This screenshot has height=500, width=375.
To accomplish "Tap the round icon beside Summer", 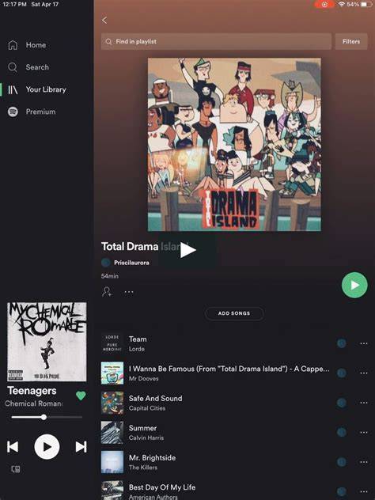I will pyautogui.click(x=342, y=433).
